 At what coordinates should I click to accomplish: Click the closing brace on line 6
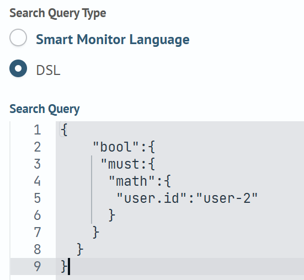[112, 215]
